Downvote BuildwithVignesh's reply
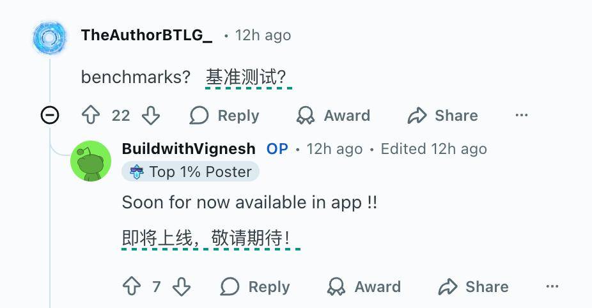This screenshot has height=308, width=592. tap(182, 286)
